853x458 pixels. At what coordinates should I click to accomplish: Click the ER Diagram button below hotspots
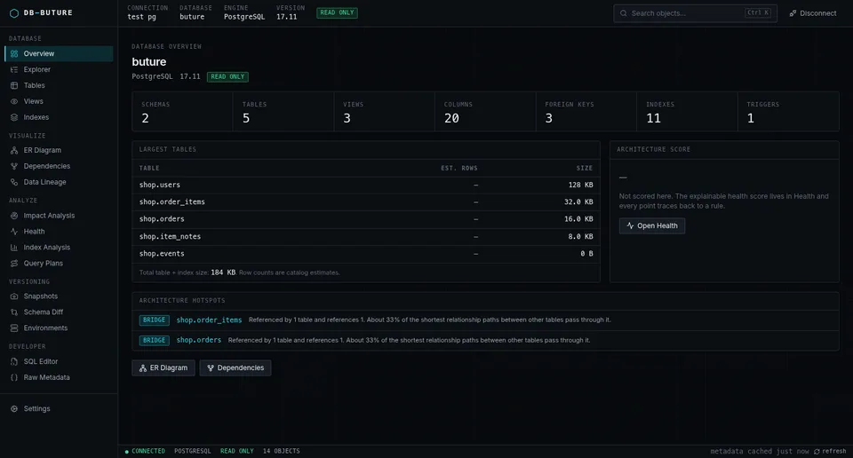point(163,367)
